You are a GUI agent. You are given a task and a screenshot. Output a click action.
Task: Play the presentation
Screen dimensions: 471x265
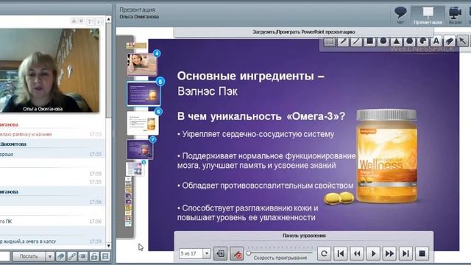click(x=373, y=254)
